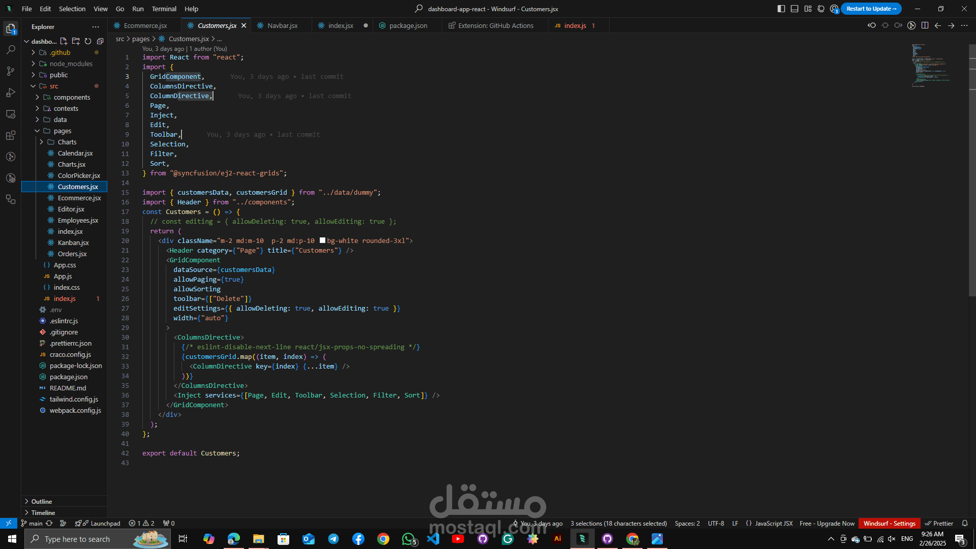Click the Restart to Update button
The image size is (976, 549).
[x=871, y=9]
